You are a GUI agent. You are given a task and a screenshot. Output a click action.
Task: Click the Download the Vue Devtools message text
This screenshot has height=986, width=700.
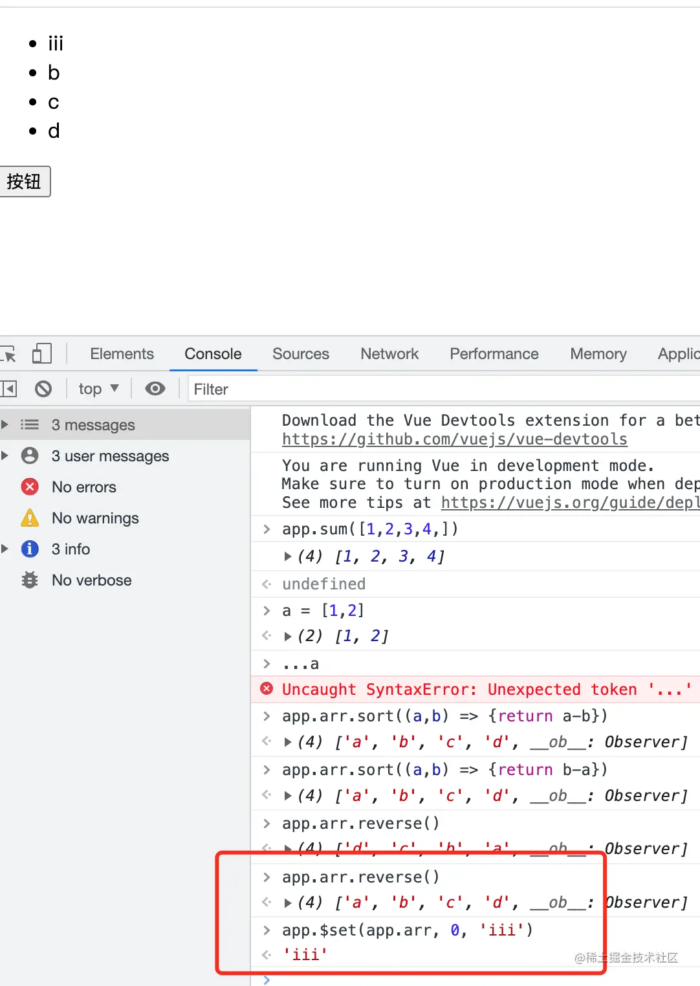point(491,420)
